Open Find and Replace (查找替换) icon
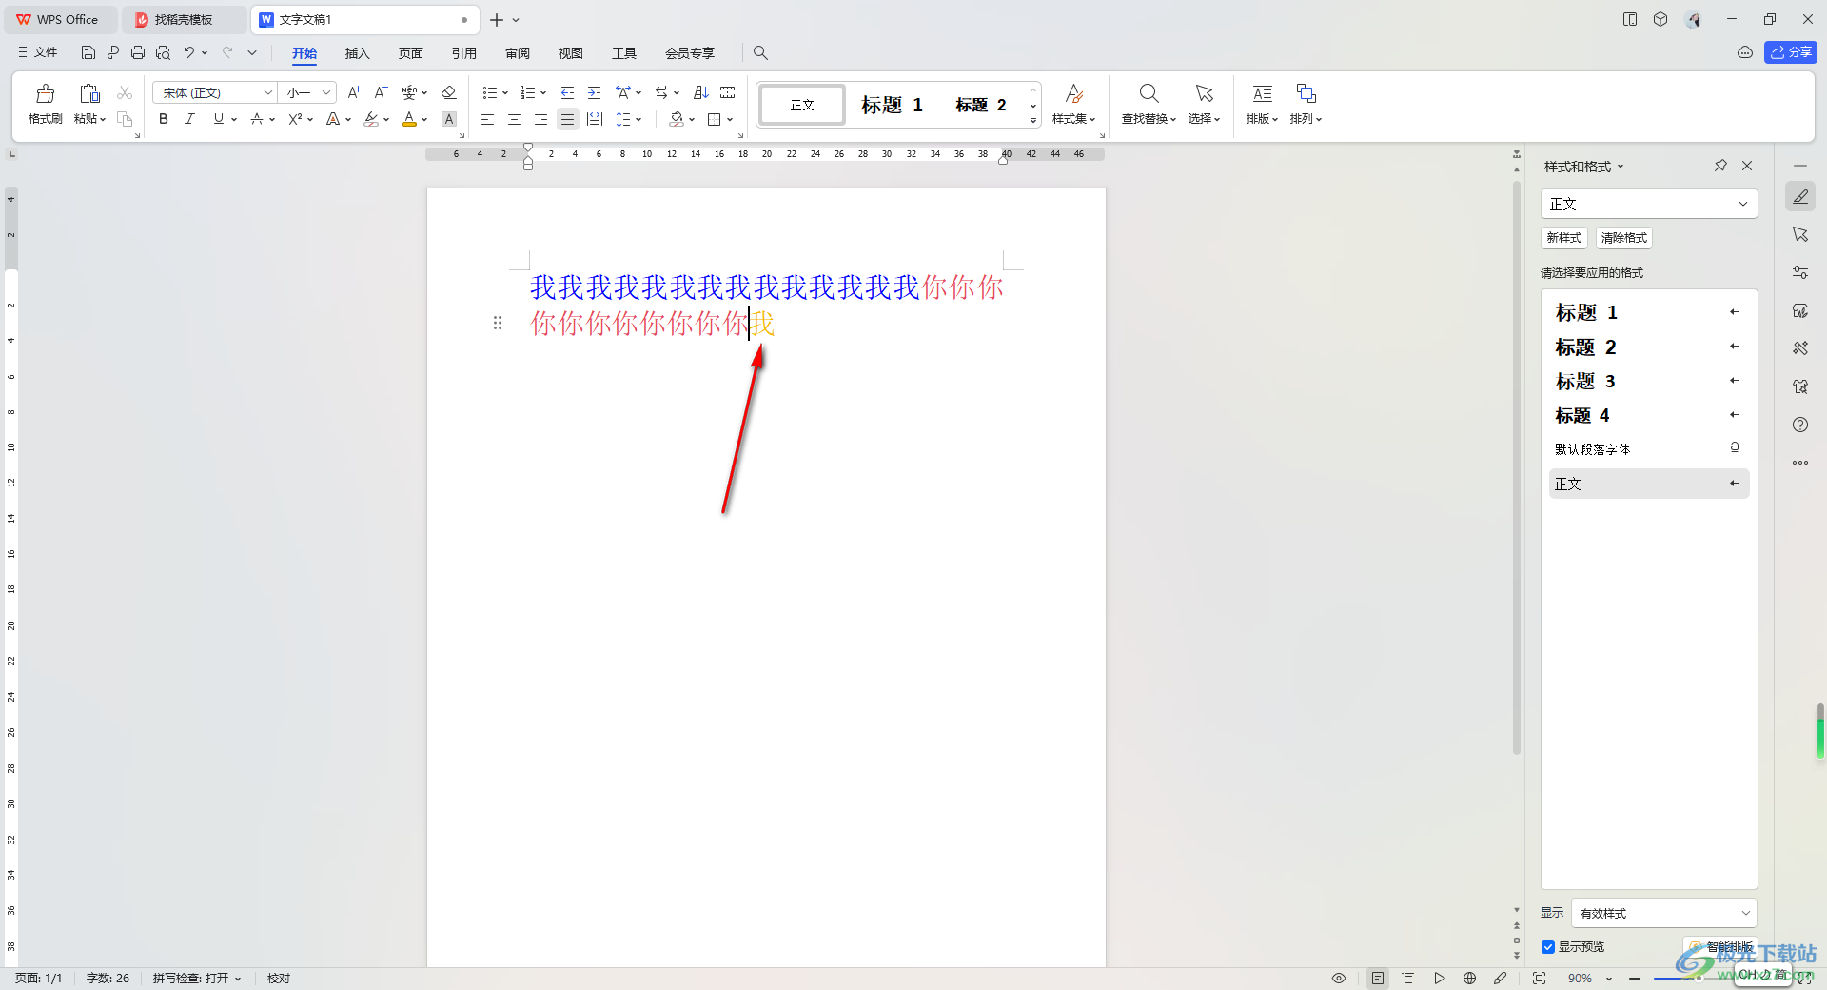 click(x=1149, y=93)
